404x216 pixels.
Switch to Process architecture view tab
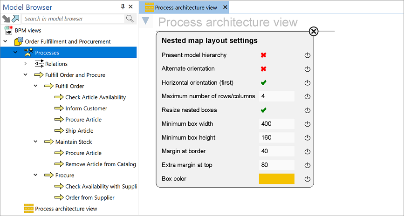pyautogui.click(x=185, y=7)
